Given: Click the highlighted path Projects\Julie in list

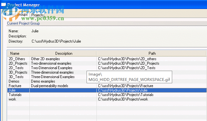Looking at the screenshot, I should [123, 90].
